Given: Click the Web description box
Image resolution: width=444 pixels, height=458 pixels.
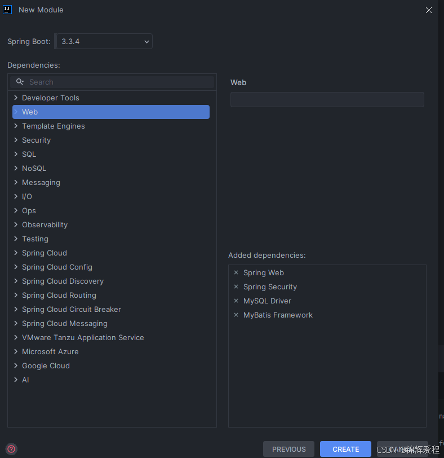Looking at the screenshot, I should [x=327, y=100].
